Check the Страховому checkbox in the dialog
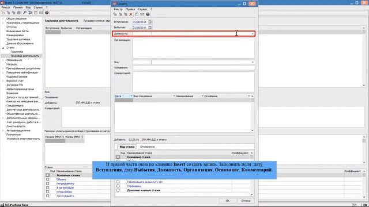The width and height of the screenshot is (369, 207). [118, 186]
